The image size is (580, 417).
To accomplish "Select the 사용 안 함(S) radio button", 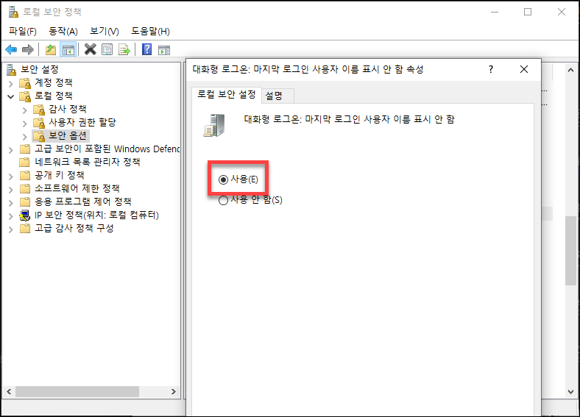I will [x=223, y=200].
